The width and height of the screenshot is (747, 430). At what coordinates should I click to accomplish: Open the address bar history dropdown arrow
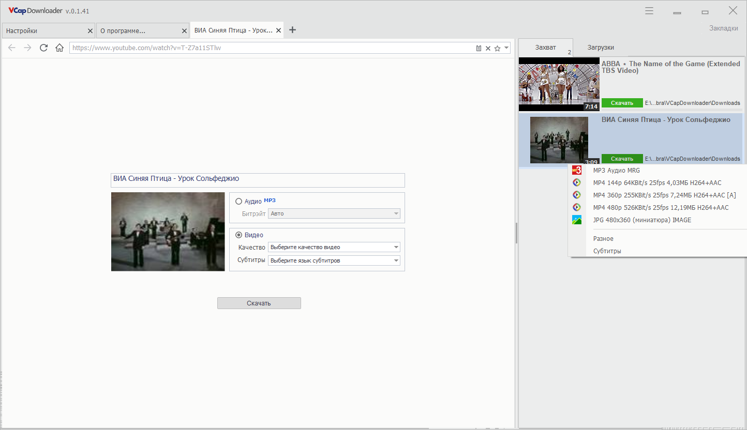tap(506, 48)
